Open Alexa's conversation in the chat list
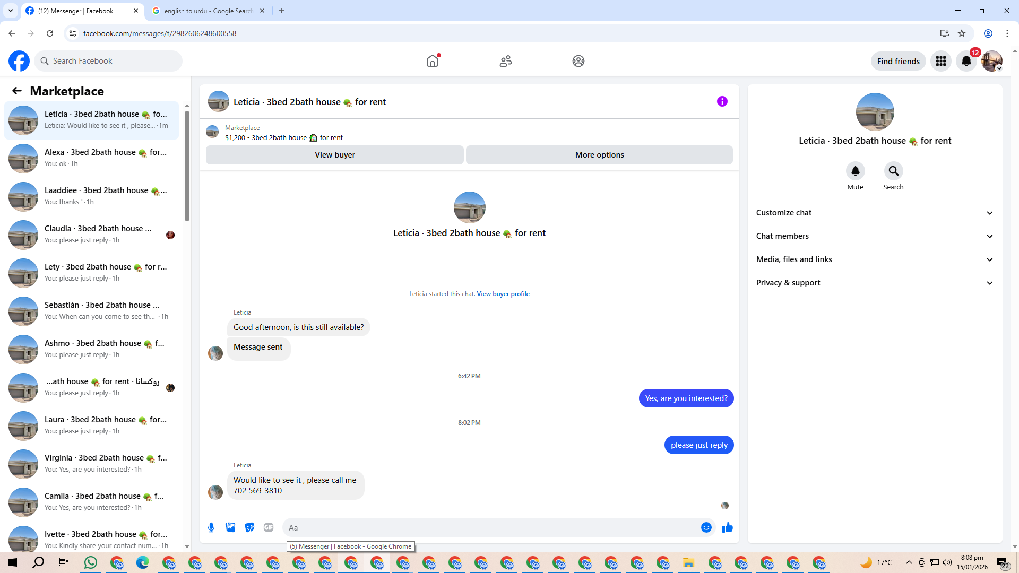1019x573 pixels. [93, 158]
